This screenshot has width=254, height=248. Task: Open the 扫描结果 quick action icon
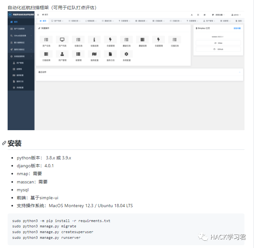[x=46, y=54]
